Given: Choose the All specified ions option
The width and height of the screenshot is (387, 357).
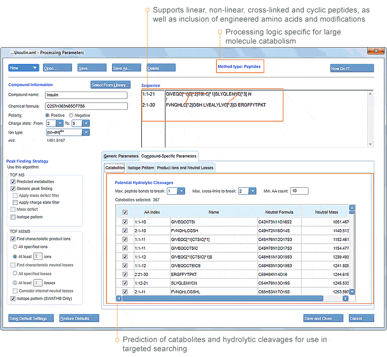Looking at the screenshot, I should [15, 247].
